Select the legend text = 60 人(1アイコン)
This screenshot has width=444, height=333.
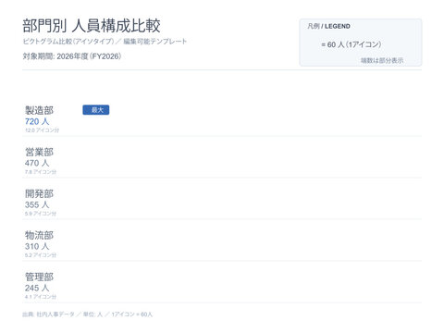pos(351,44)
